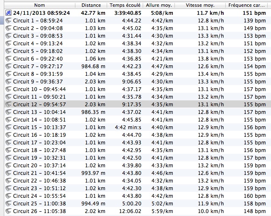Click the lap icon beside Circuit 14
The height and width of the screenshot is (216, 271).
(x=8, y=119)
